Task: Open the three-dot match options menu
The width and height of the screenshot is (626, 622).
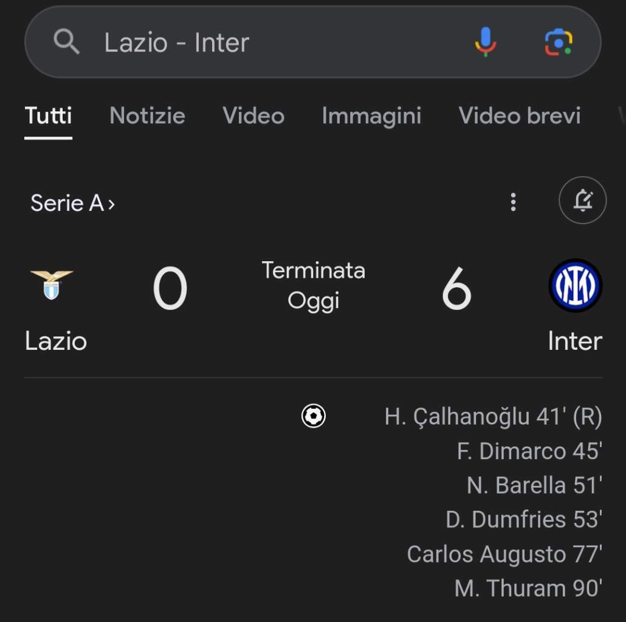Action: tap(514, 202)
